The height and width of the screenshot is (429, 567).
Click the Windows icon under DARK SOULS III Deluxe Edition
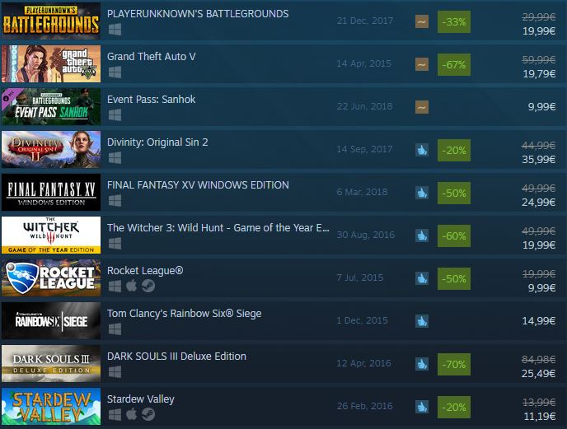[x=115, y=371]
